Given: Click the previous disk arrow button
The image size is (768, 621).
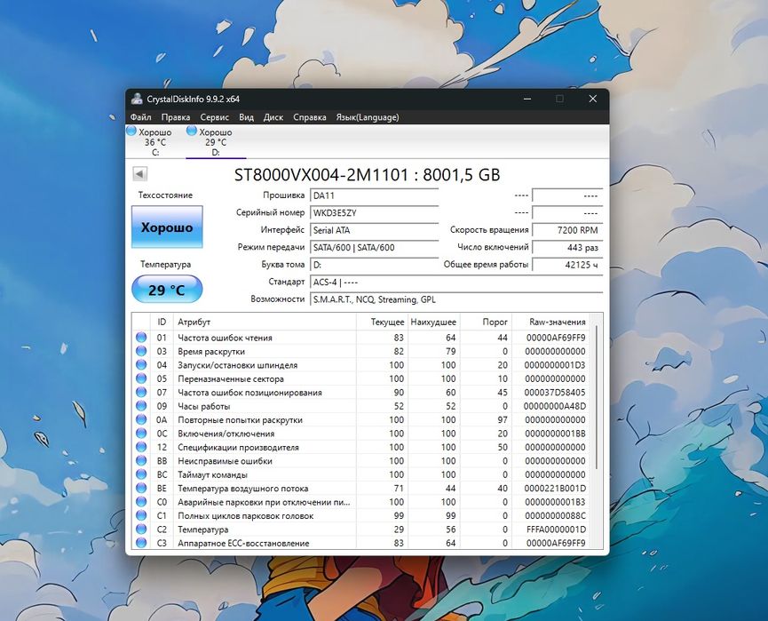Looking at the screenshot, I should [139, 173].
